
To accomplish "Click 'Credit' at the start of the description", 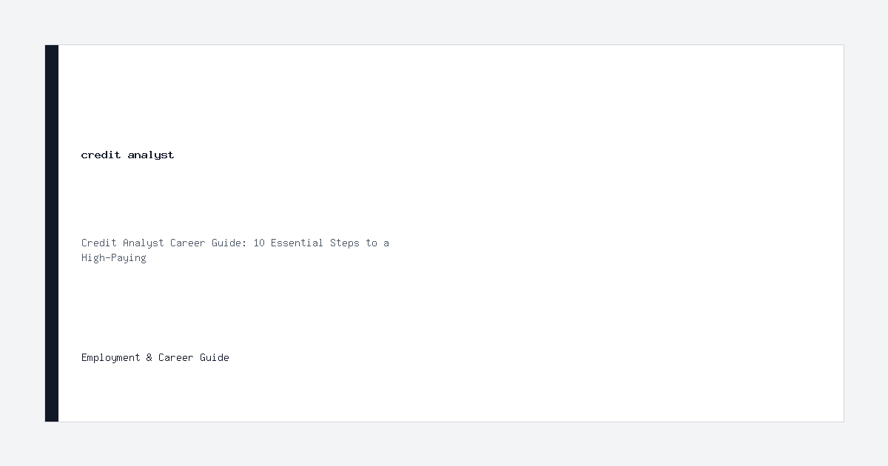I will click(99, 243).
